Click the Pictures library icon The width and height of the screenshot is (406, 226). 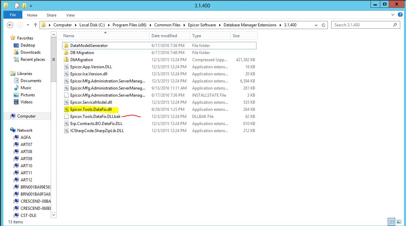(16, 95)
